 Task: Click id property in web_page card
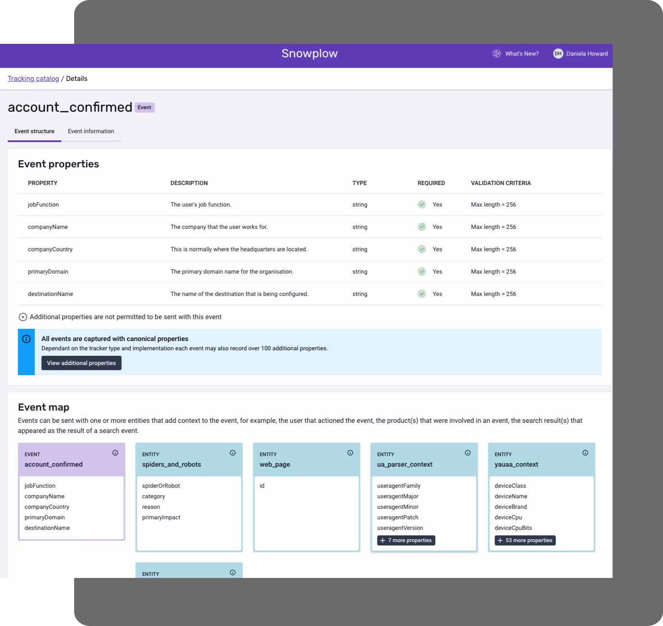pos(262,486)
